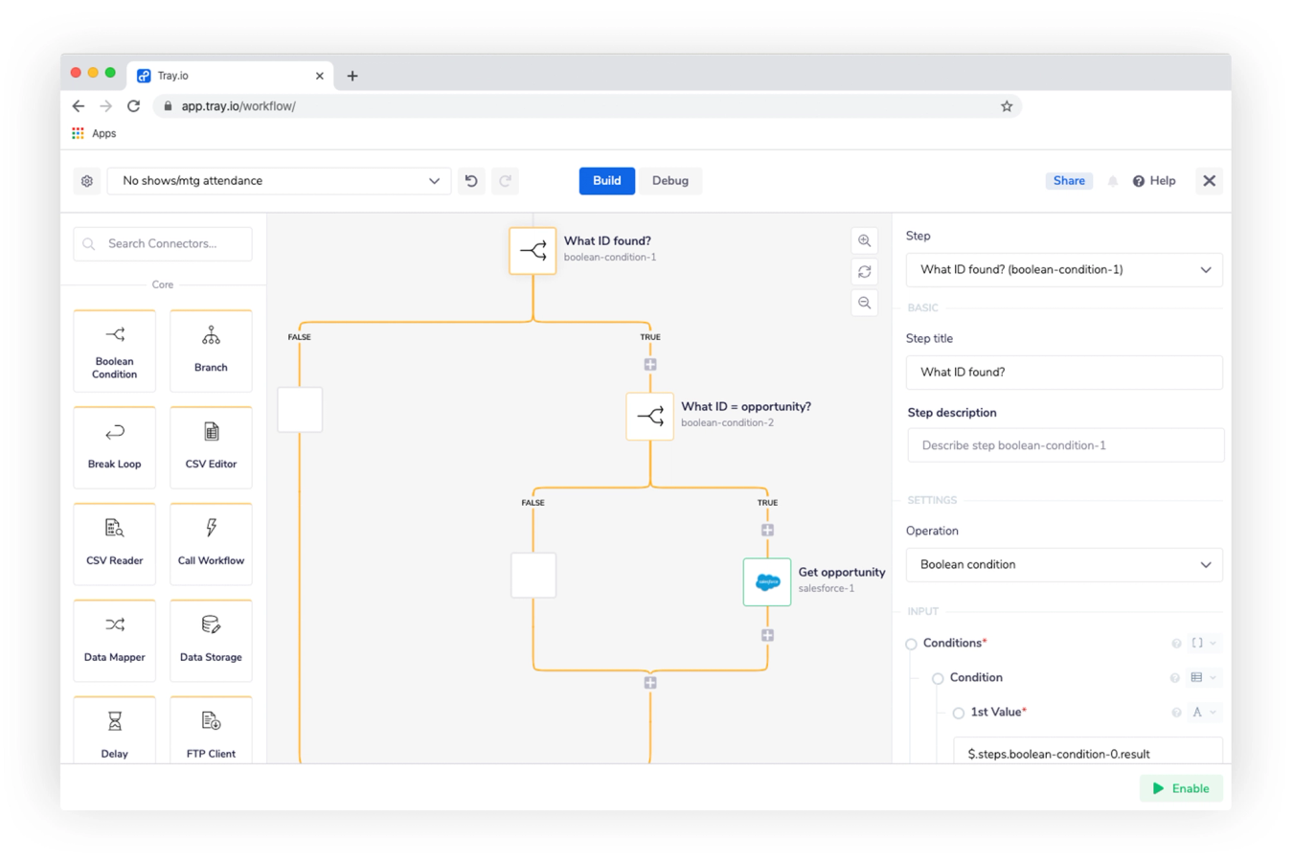Toggle the 1st Value input circle
Image resolution: width=1293 pixels, height=862 pixels.
(x=959, y=714)
